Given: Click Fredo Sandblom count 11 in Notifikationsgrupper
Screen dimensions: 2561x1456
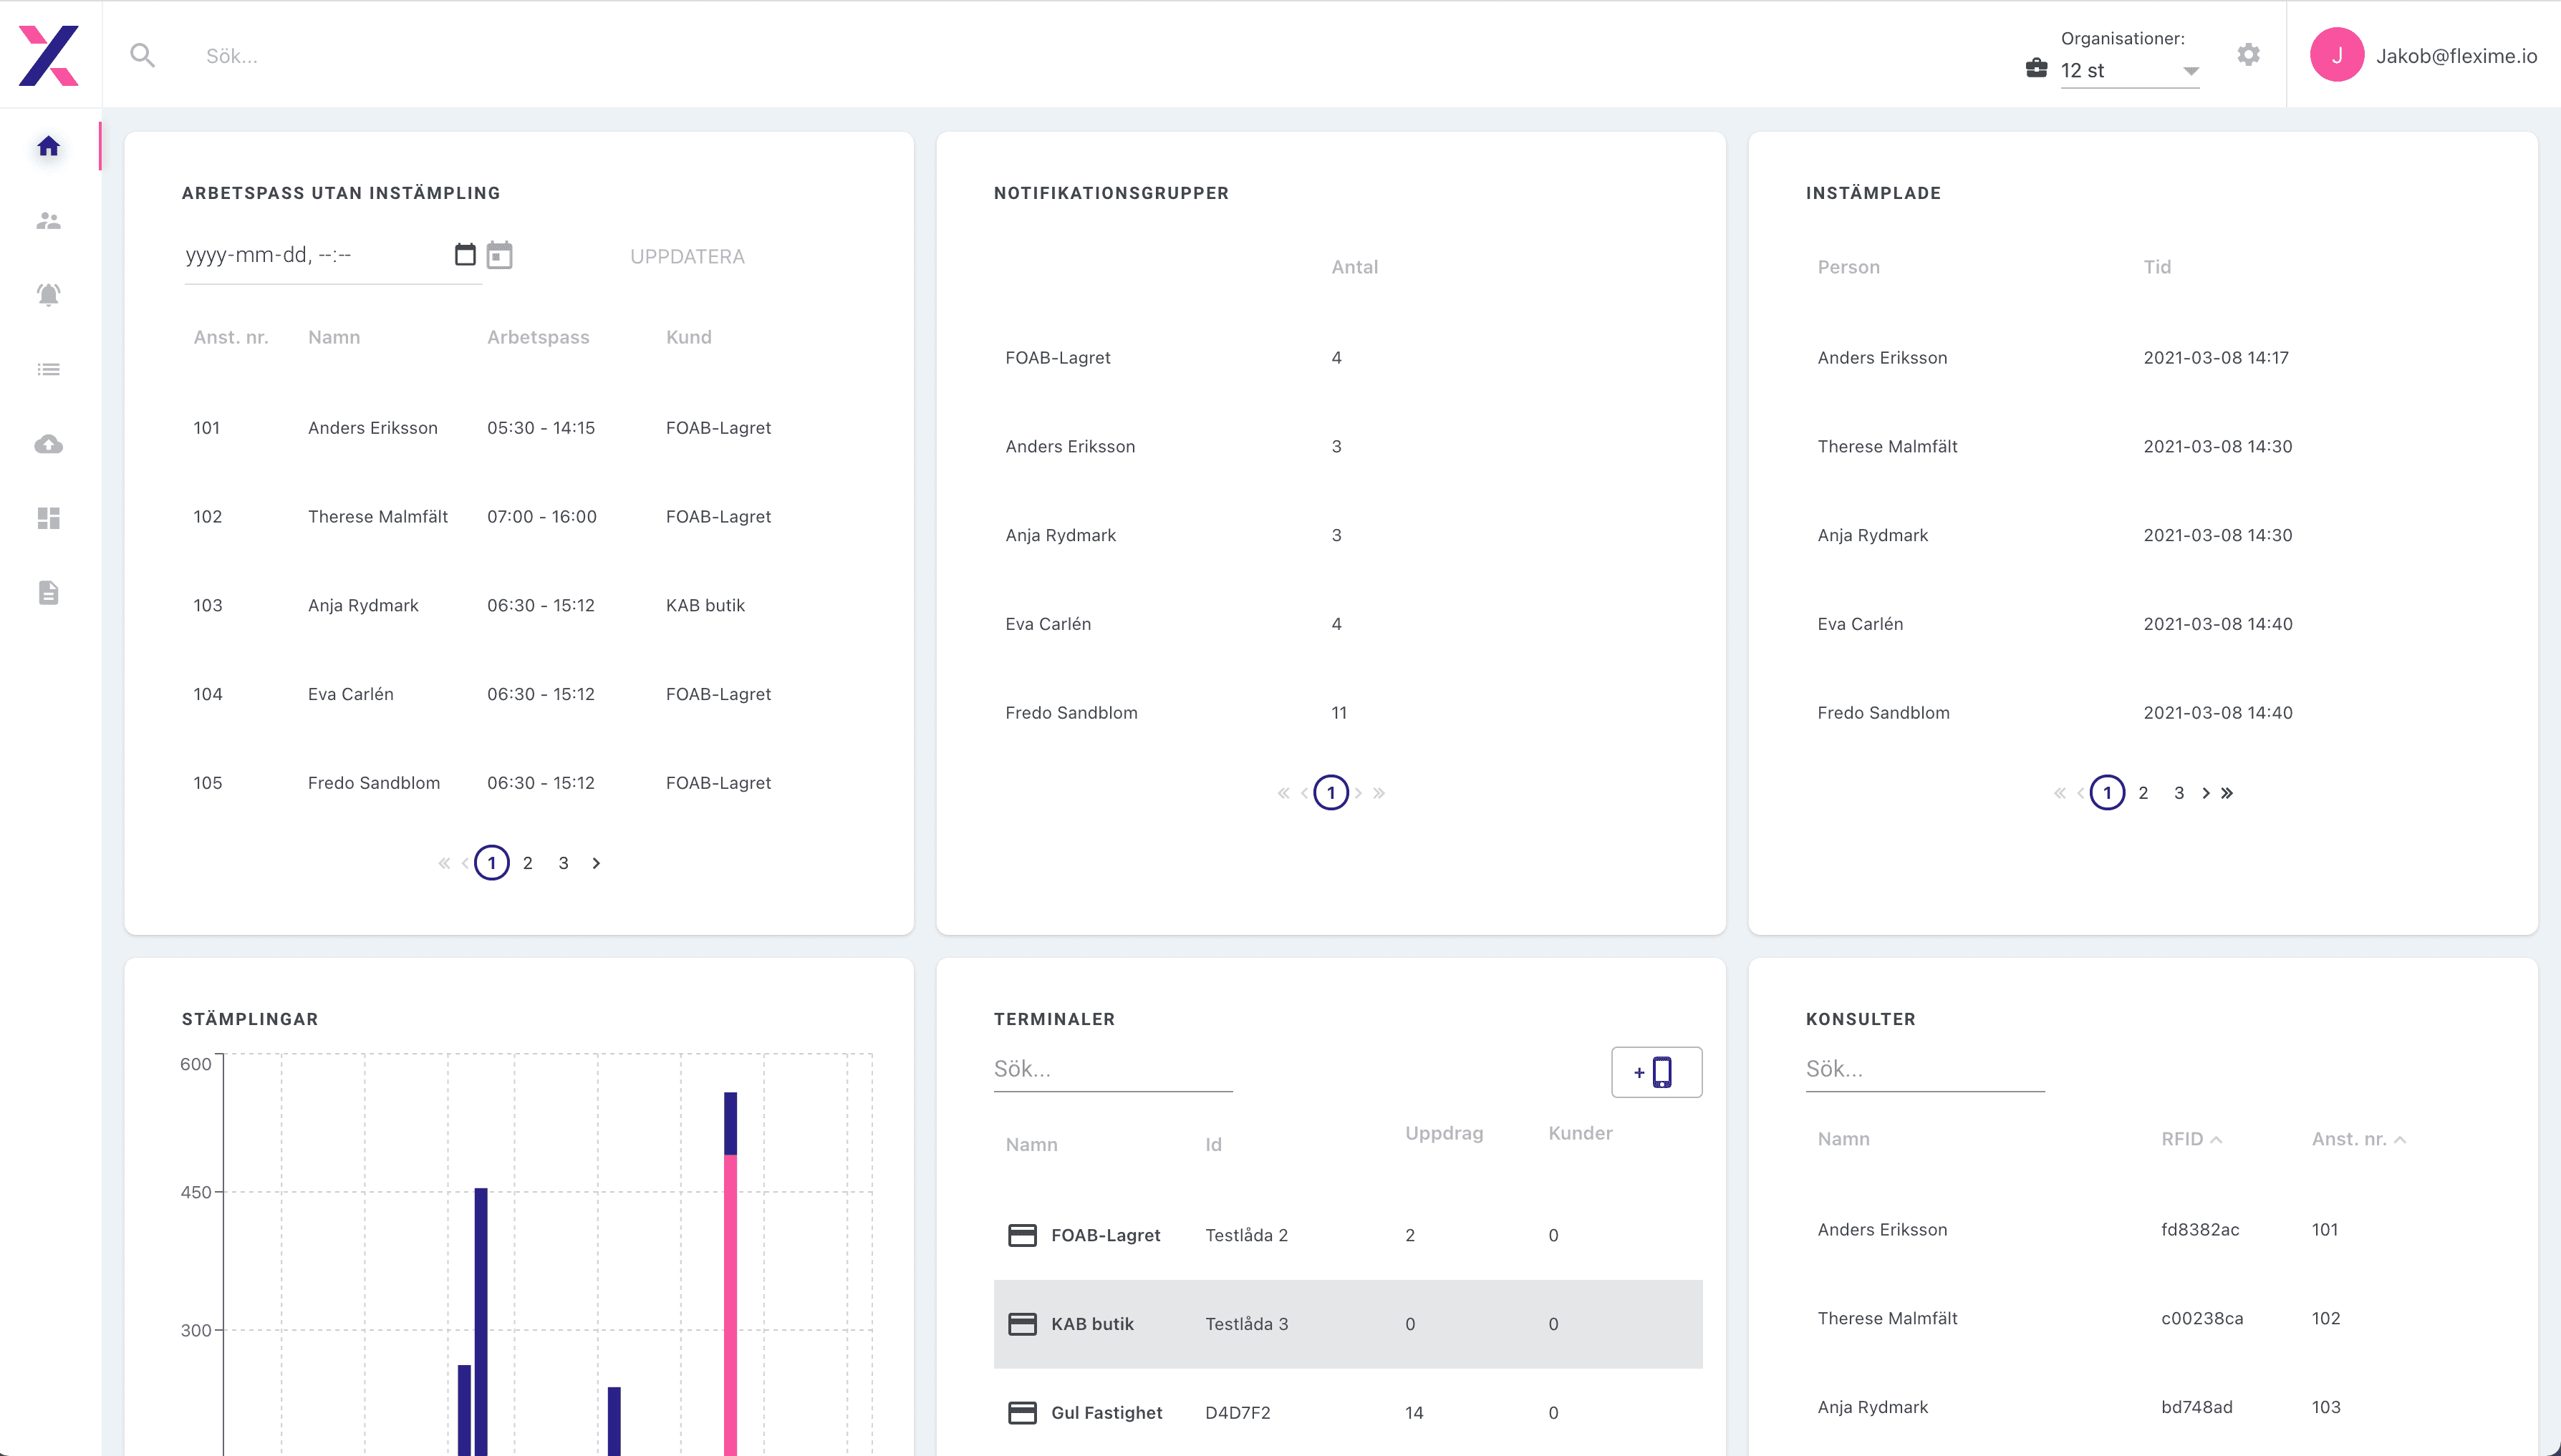Looking at the screenshot, I should click(1339, 713).
